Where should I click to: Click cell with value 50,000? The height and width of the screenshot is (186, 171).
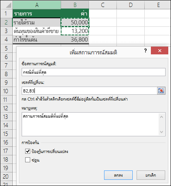click(x=75, y=22)
